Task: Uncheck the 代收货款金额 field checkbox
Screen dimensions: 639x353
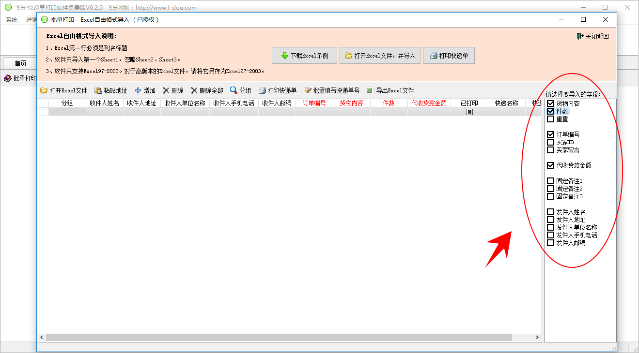Action: (550, 165)
